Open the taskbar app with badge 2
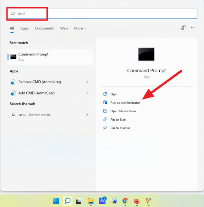The width and height of the screenshot is (204, 207). pyautogui.click(x=103, y=201)
